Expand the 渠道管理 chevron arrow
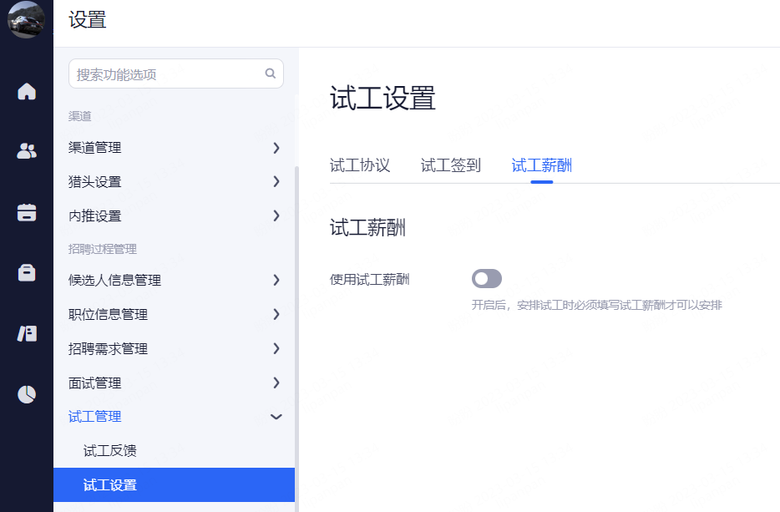 tap(276, 148)
